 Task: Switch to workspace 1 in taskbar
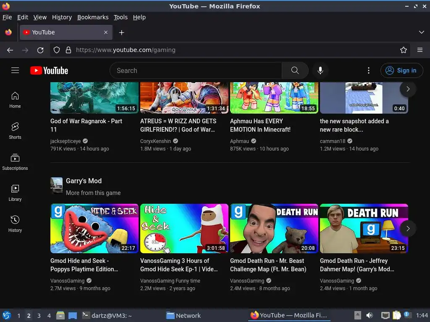point(18,315)
